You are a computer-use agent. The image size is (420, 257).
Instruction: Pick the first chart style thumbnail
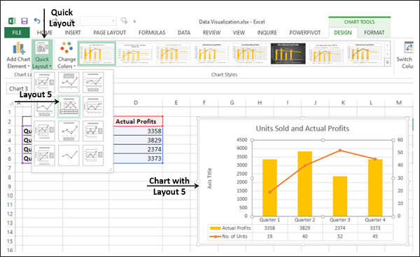pos(97,53)
